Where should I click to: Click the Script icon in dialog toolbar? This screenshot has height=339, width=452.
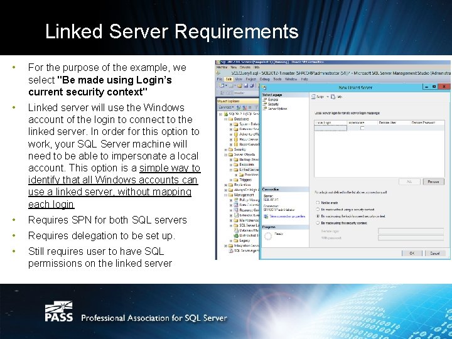coord(313,97)
